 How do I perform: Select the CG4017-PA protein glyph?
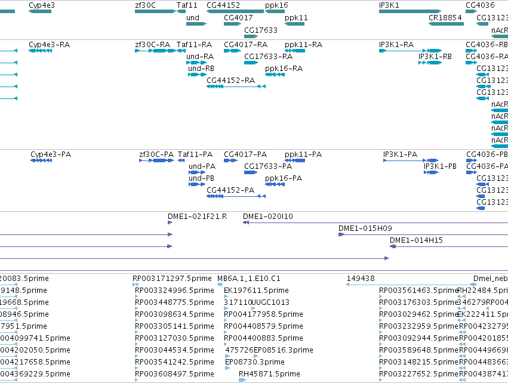click(x=230, y=160)
